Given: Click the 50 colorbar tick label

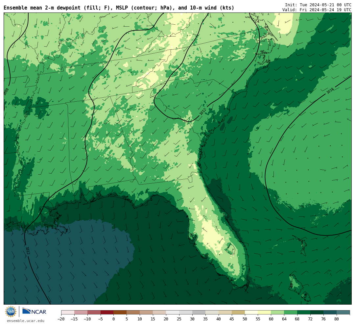Looking at the screenshot, I should tap(245, 319).
